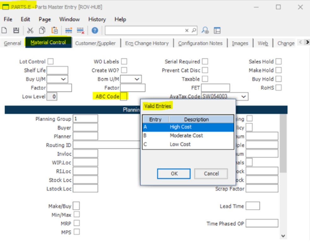Click the Planning Group field

pyautogui.click(x=85, y=119)
